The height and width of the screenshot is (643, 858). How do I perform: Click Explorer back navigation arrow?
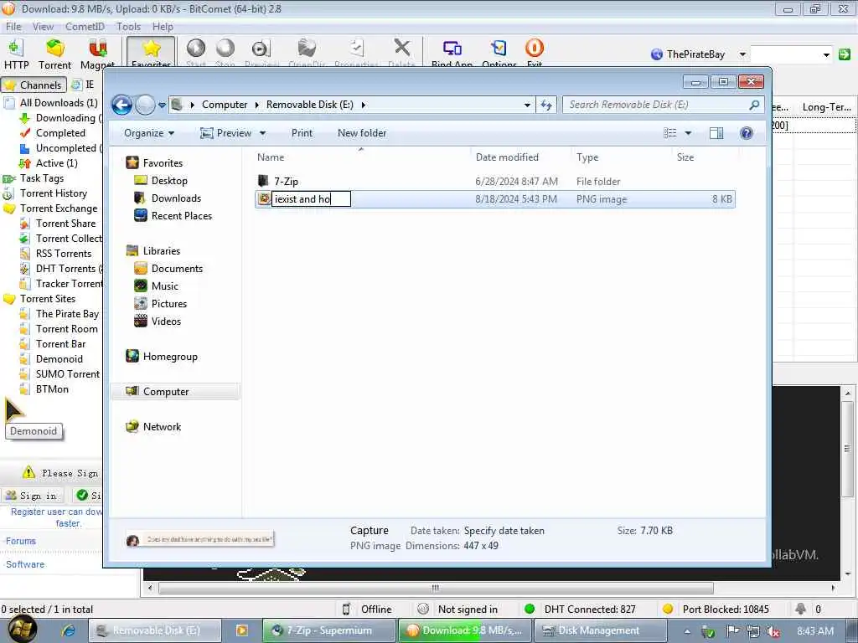coord(122,105)
